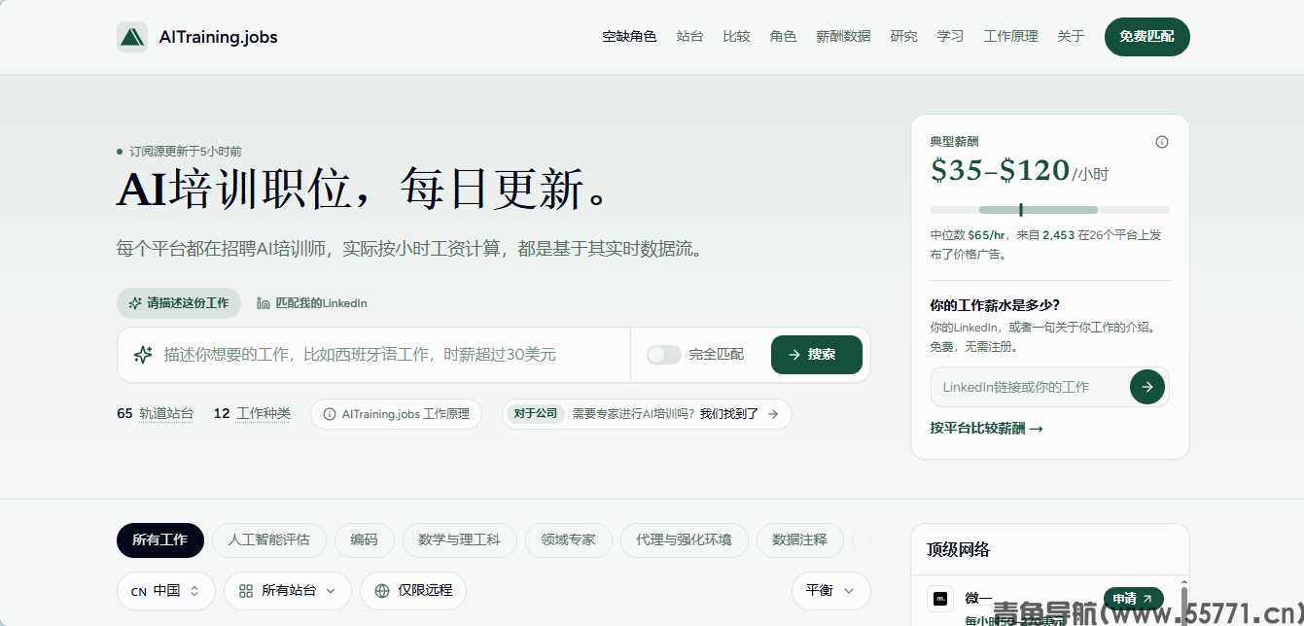Select the 领域专家 category chip
The width and height of the screenshot is (1304, 626).
(568, 539)
